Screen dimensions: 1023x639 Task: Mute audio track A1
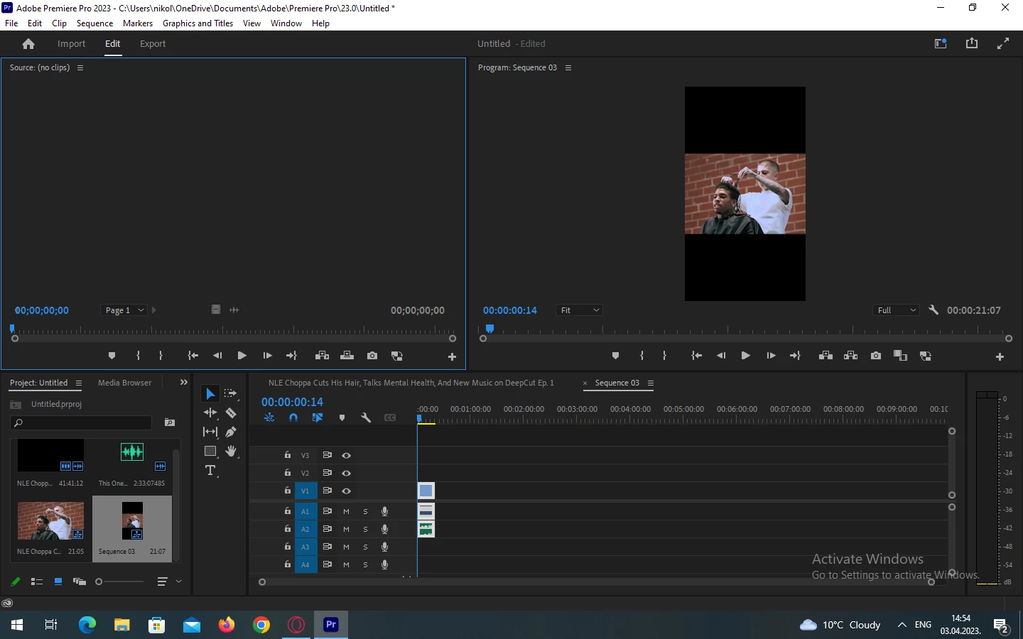[347, 511]
